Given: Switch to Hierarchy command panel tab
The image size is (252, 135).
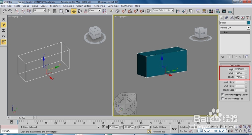Looking at the screenshot, I should pos(232,18).
